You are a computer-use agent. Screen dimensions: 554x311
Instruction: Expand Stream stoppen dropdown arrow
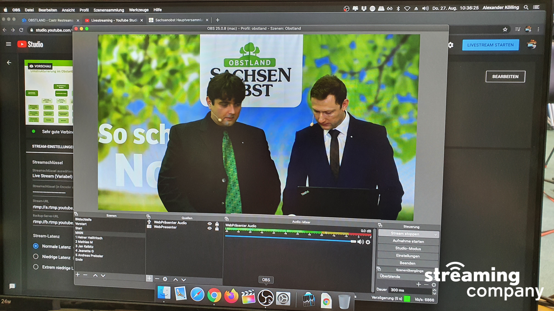click(435, 234)
